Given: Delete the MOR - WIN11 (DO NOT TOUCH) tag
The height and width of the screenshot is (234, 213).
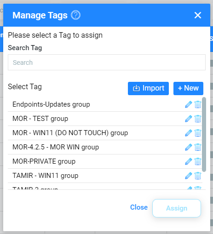Looking at the screenshot, I should 198,133.
